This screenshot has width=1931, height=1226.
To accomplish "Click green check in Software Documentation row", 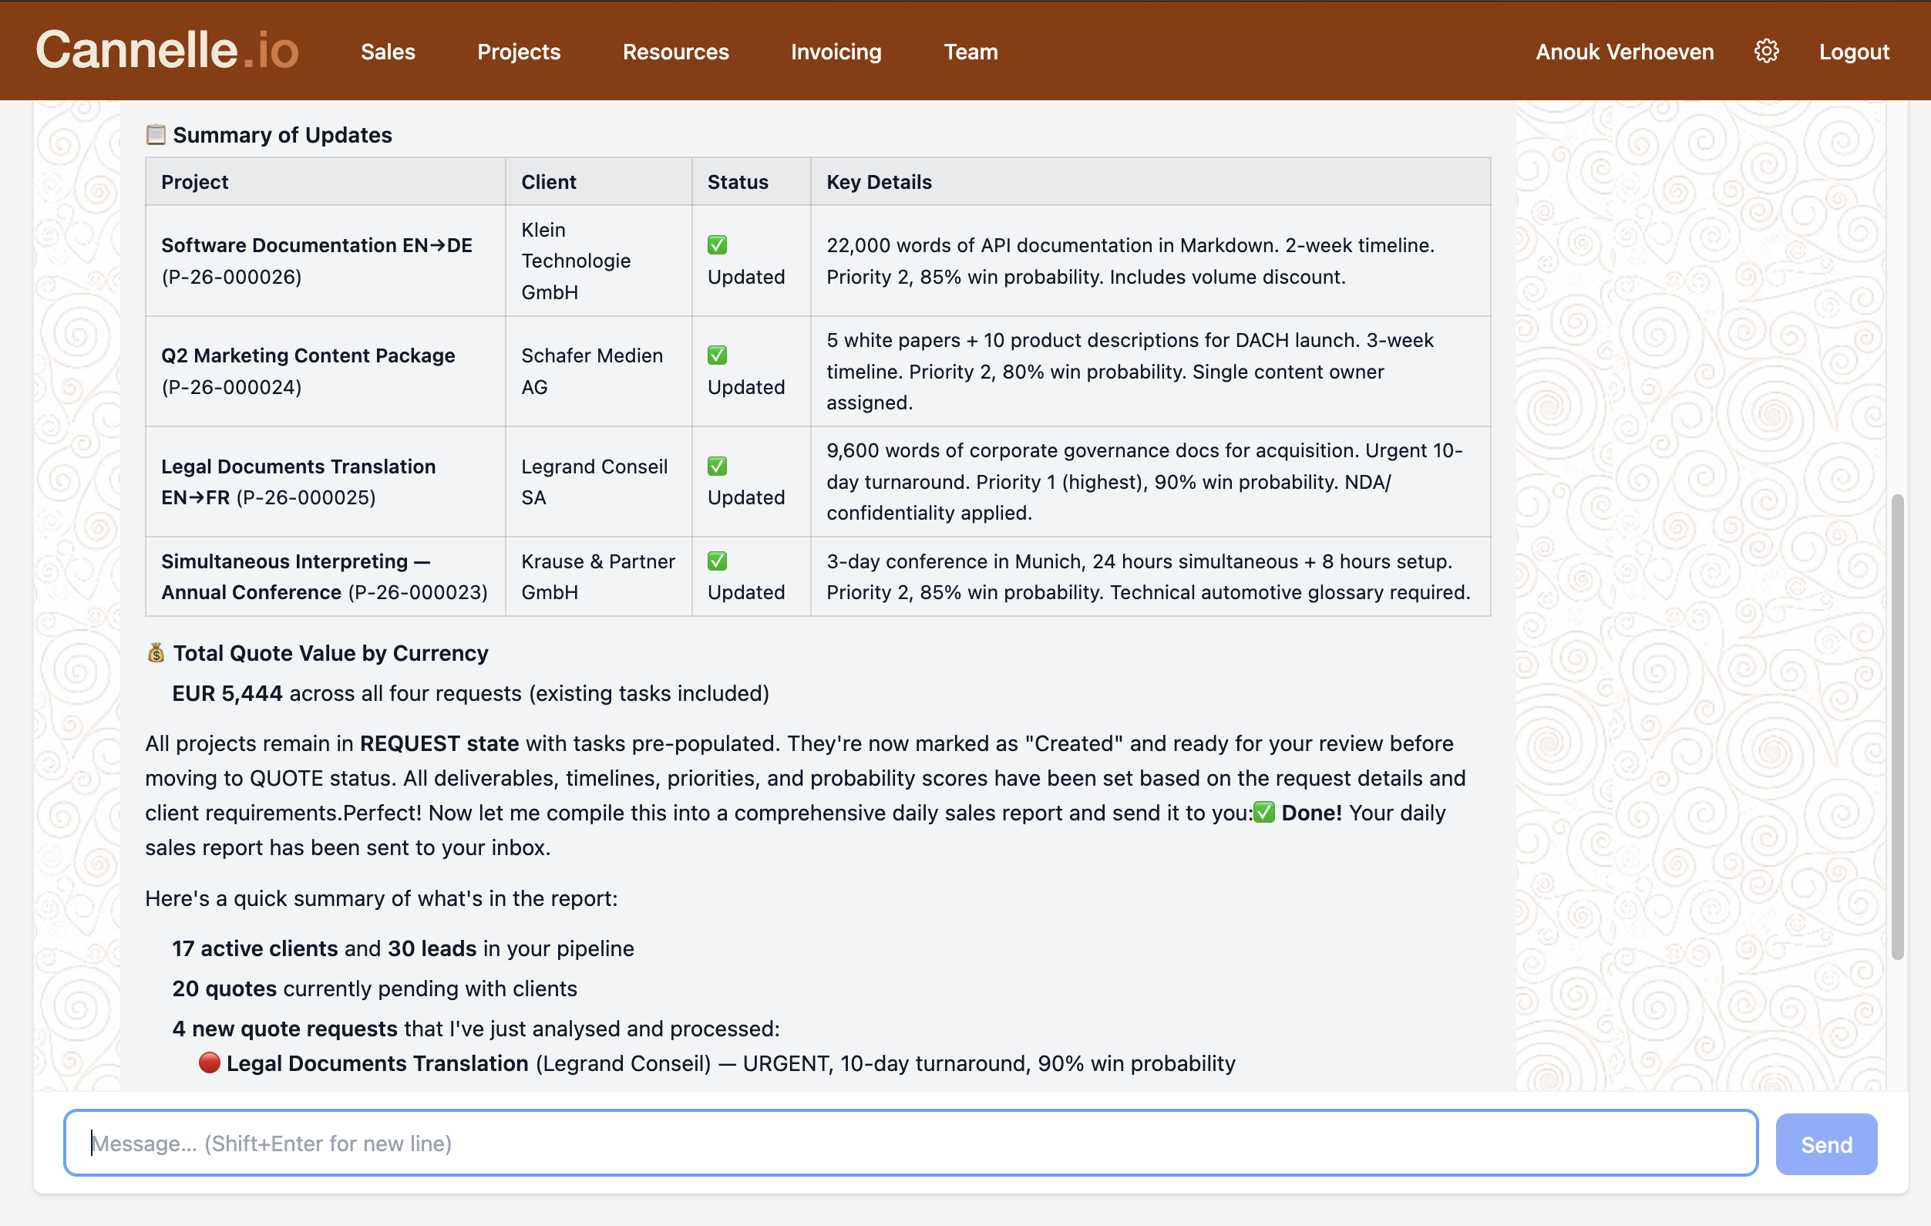I will point(717,244).
